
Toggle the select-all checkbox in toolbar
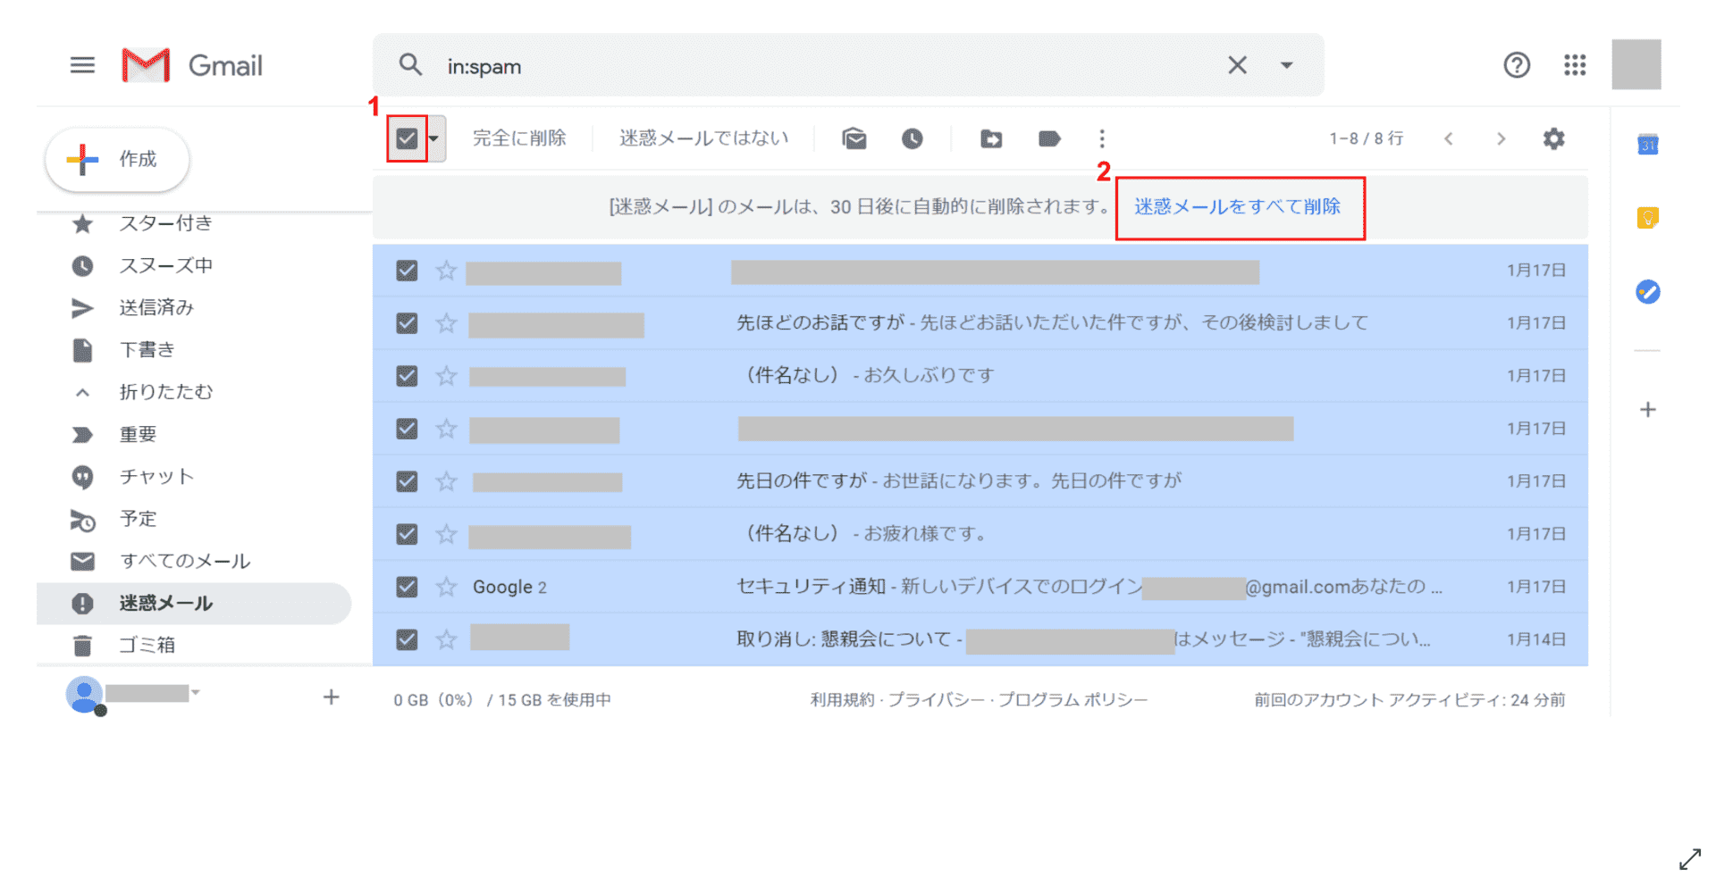tap(407, 138)
